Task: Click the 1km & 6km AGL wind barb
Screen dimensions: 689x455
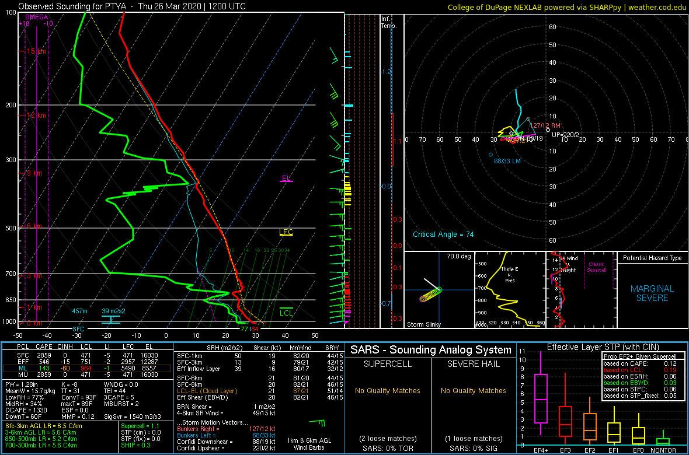Action: coord(318,423)
